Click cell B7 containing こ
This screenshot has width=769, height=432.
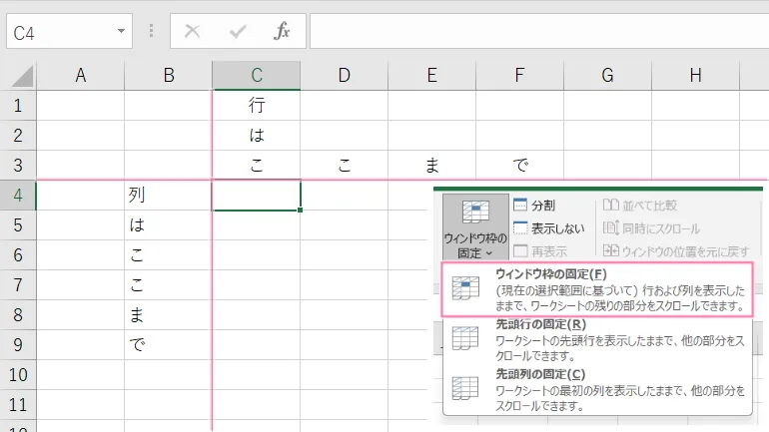(169, 285)
